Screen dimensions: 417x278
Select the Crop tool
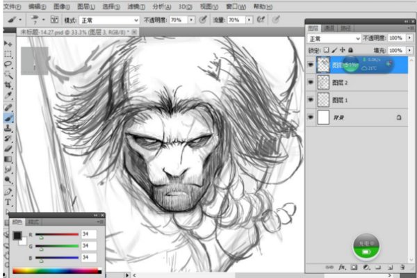click(x=8, y=84)
